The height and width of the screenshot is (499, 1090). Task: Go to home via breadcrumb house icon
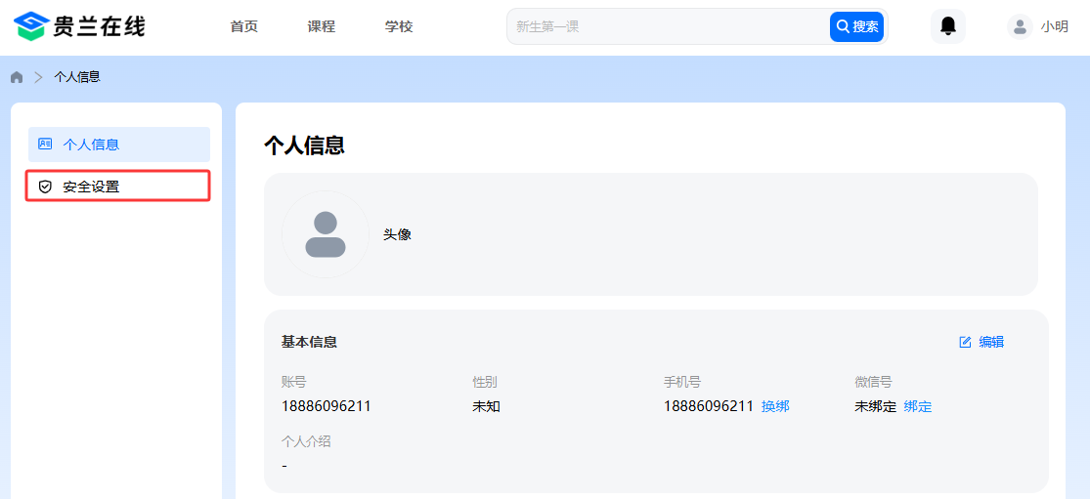17,77
